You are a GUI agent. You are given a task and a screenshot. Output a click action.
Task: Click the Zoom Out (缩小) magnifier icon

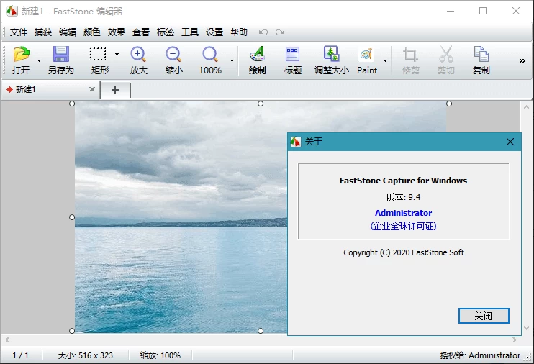[173, 55]
